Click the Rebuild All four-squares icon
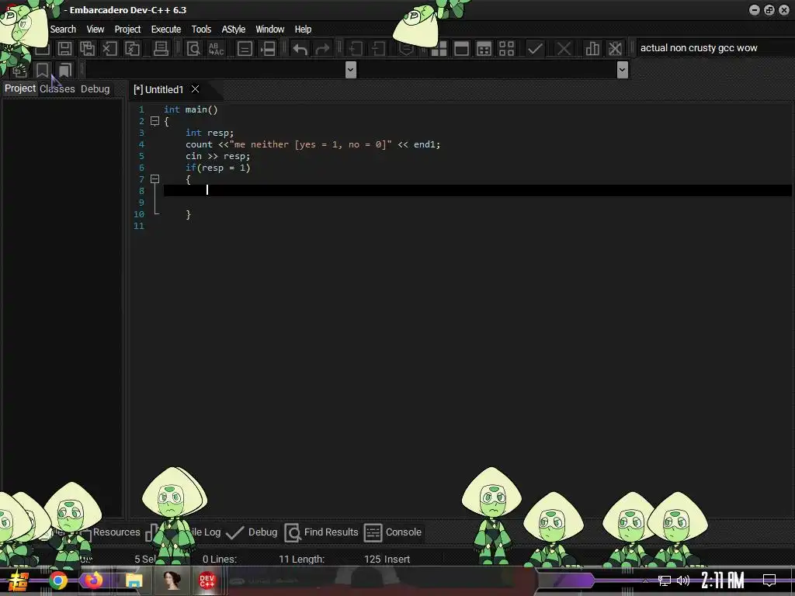The width and height of the screenshot is (795, 596). (x=506, y=49)
